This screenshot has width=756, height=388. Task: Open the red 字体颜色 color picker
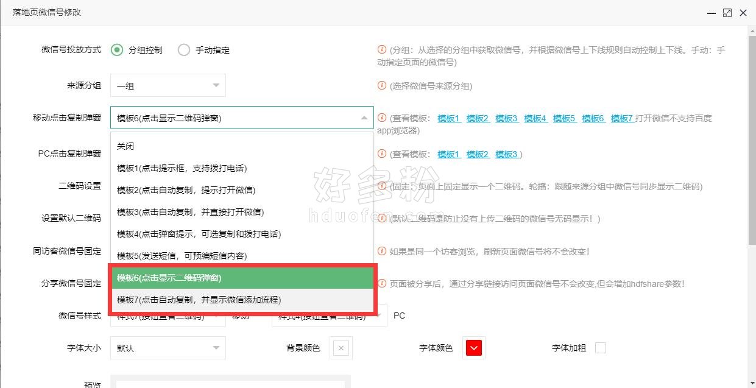pos(474,348)
